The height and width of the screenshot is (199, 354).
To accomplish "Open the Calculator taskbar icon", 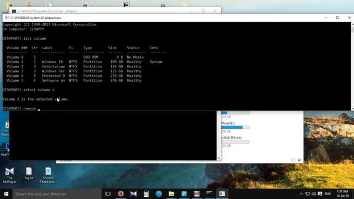I will click(146, 194).
